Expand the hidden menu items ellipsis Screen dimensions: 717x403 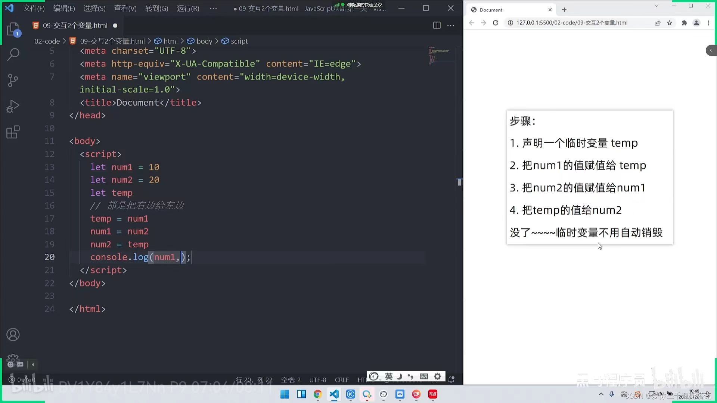tap(213, 8)
